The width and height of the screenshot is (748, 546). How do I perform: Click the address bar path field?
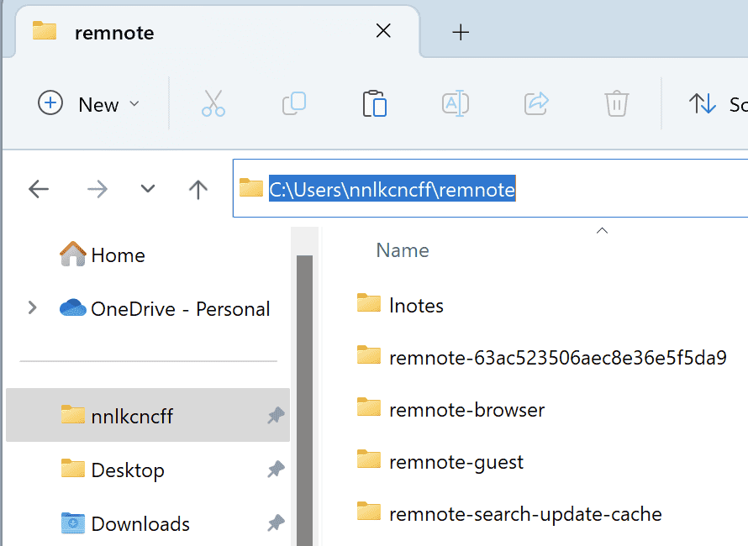click(588, 190)
